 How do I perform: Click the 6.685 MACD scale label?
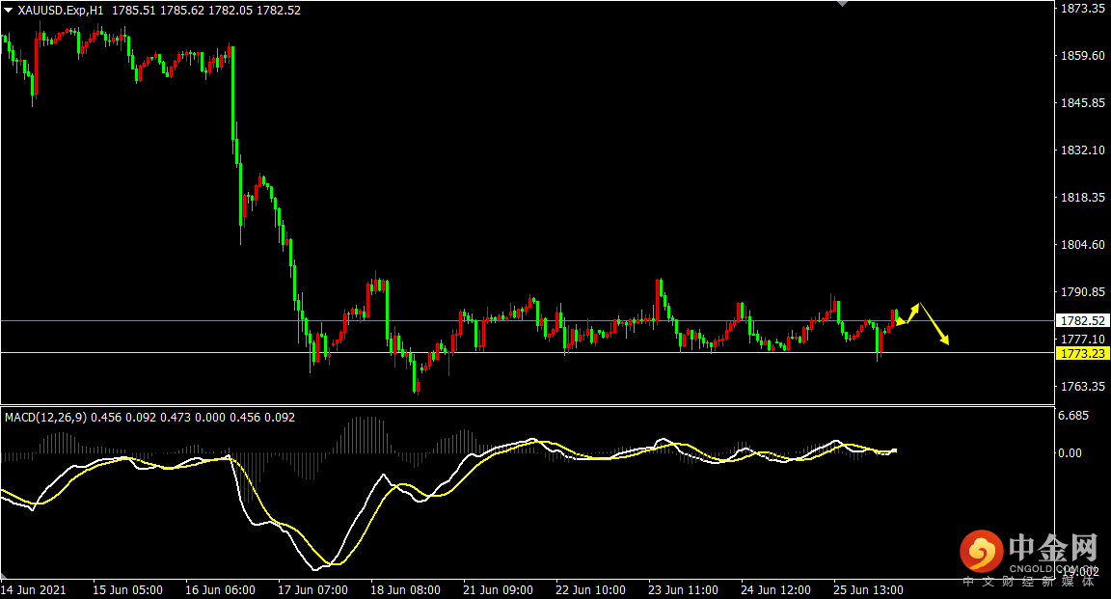[x=1073, y=416]
